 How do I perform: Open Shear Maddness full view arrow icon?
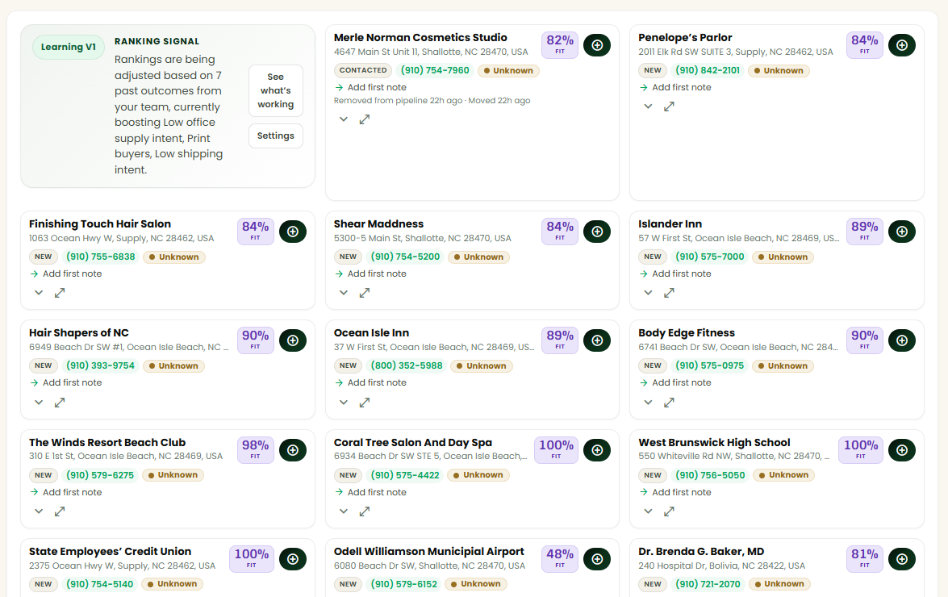(x=365, y=293)
